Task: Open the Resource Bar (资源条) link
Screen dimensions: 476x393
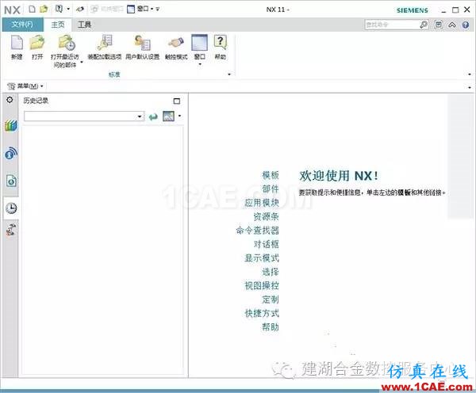Action: 267,216
